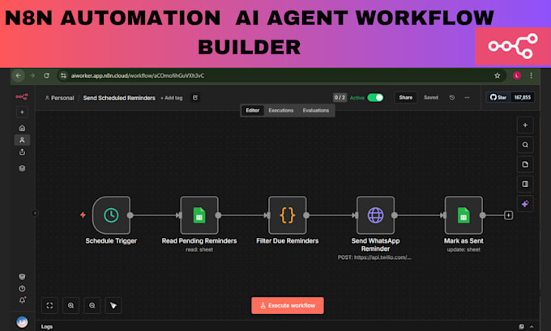Click the browser address bar URL
This screenshot has height=331, width=551.
pyautogui.click(x=138, y=75)
